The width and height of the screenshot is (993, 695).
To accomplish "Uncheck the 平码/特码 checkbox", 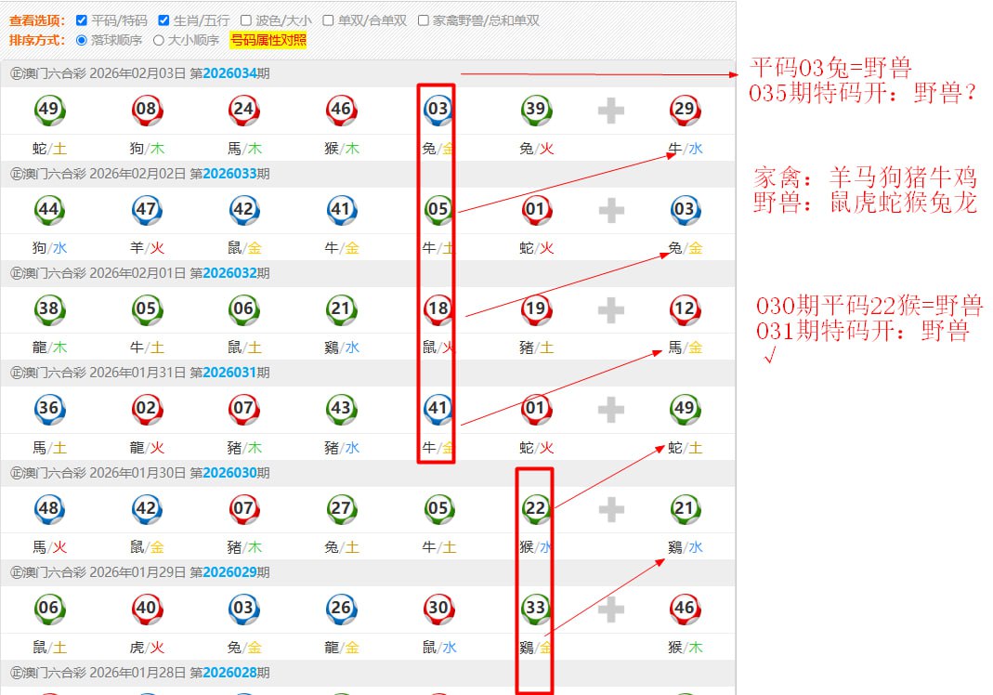I will point(82,20).
